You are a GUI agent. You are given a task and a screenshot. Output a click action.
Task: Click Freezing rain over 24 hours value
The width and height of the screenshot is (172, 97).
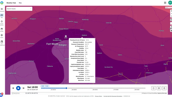point(87,40)
